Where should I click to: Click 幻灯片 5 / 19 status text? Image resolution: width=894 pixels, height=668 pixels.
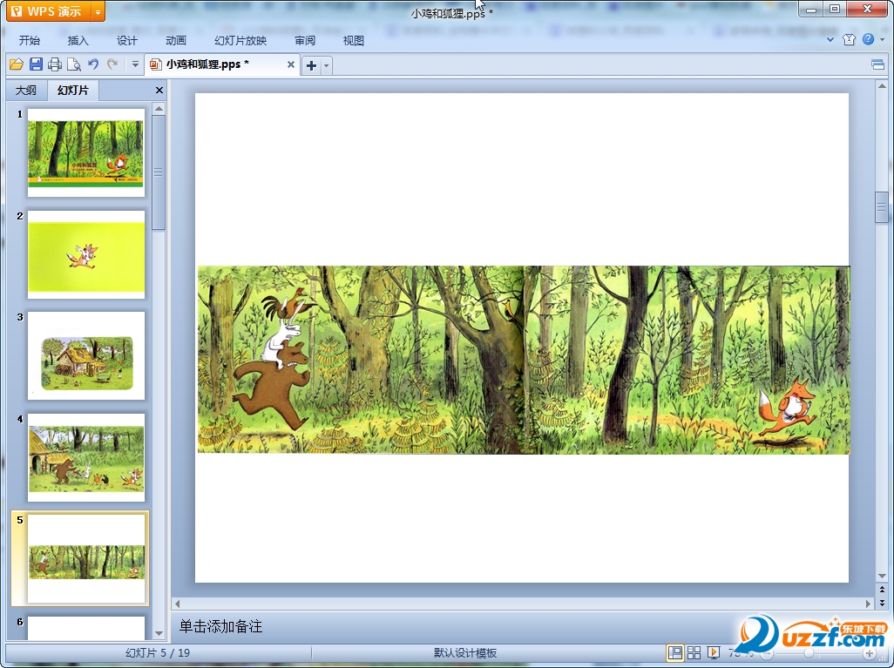point(158,653)
